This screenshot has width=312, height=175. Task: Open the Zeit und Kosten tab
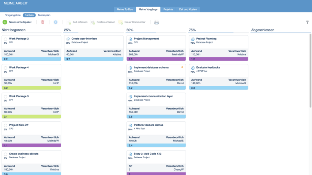point(188,9)
